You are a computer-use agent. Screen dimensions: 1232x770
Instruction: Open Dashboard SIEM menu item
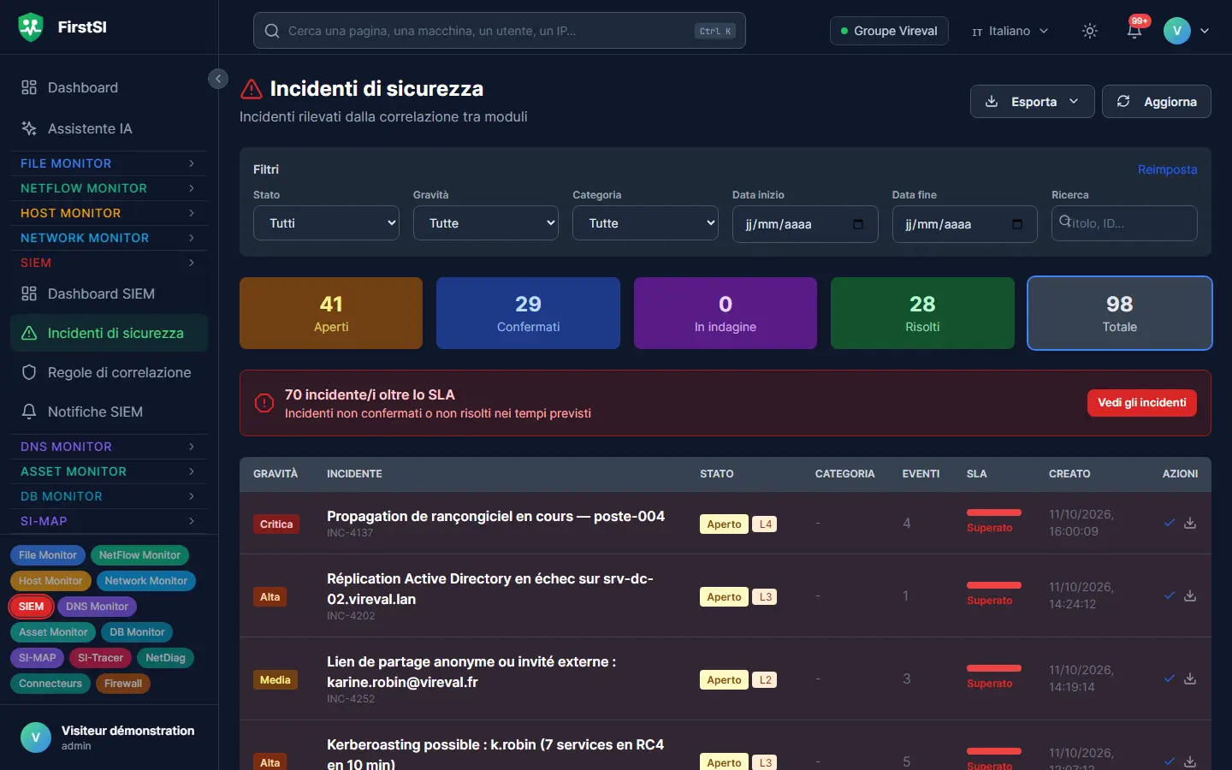pyautogui.click(x=110, y=293)
